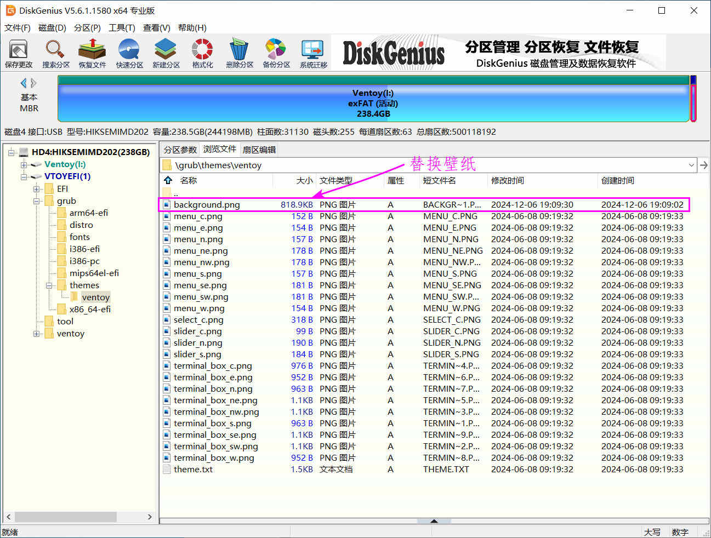Select i386-pc folder in tree
This screenshot has height=538, width=711.
[84, 261]
